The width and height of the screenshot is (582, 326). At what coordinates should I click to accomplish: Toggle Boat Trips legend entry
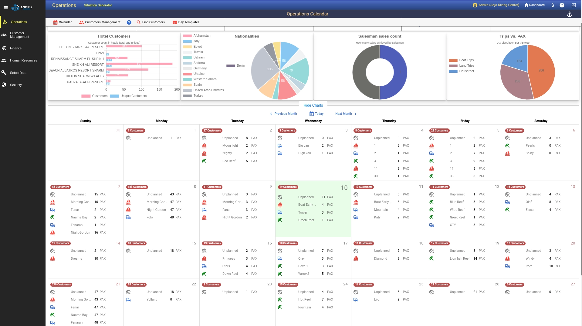tap(461, 60)
